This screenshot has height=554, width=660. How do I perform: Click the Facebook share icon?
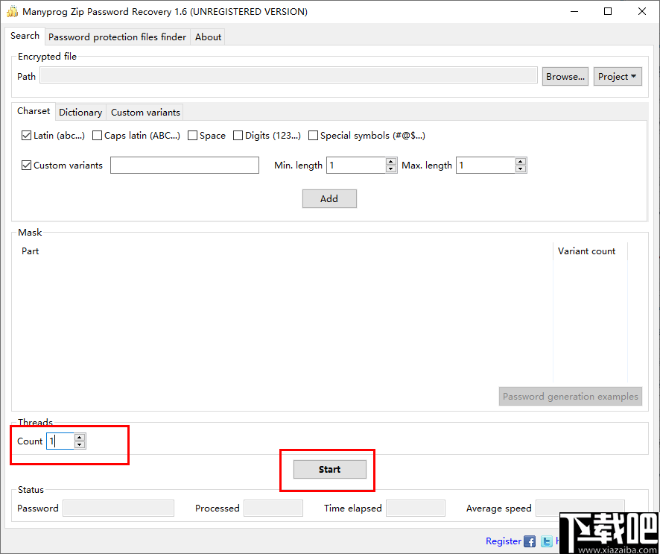(x=529, y=541)
